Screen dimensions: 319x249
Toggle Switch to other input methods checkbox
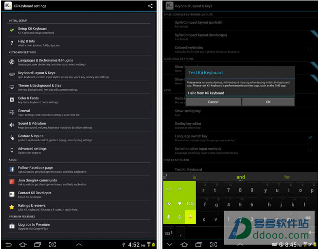click(x=310, y=150)
